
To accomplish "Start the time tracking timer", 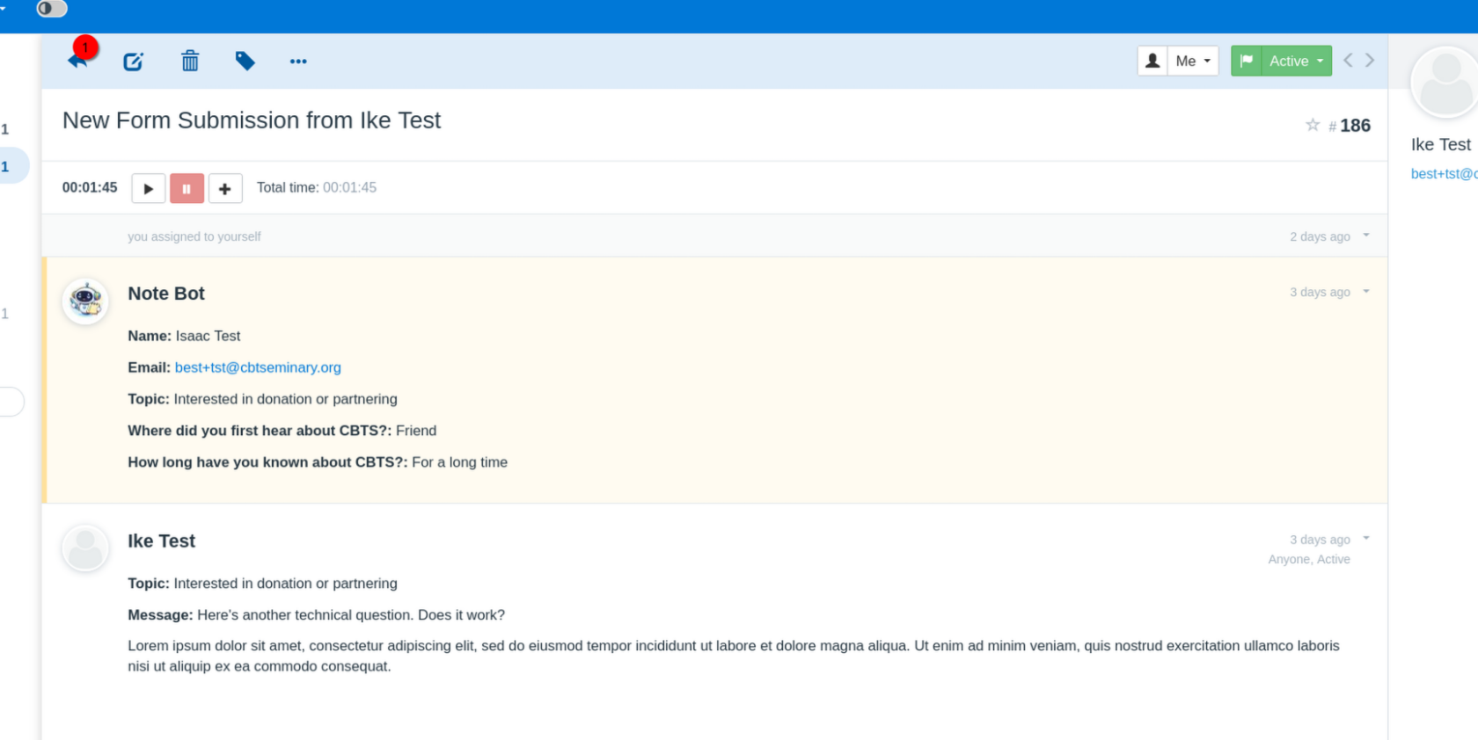I will (x=149, y=188).
